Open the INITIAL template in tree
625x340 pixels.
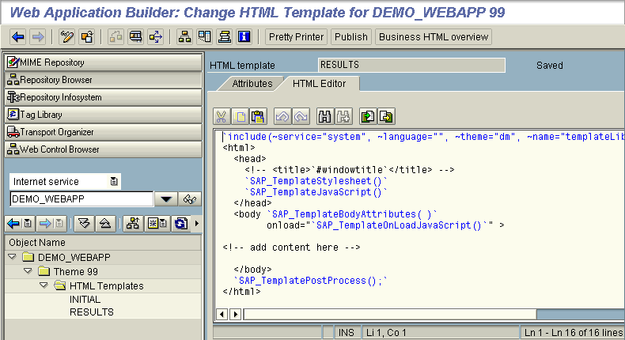pos(85,299)
